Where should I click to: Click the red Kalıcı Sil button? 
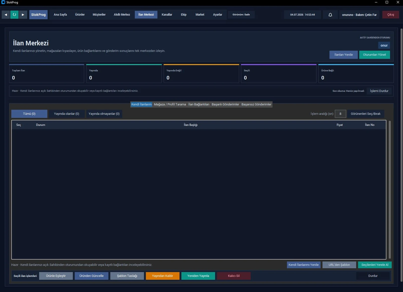click(x=234, y=276)
